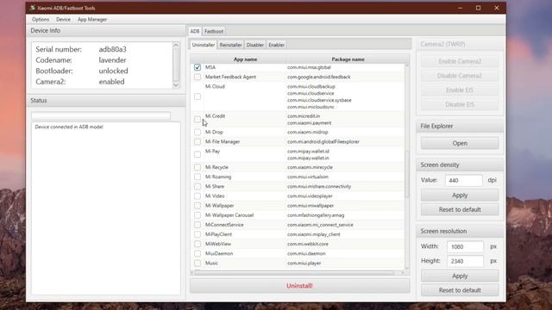Minimize the Xiaomi ADB/Fastboot Tools window
Image resolution: width=552 pixels, height=310 pixels.
pyautogui.click(x=460, y=8)
